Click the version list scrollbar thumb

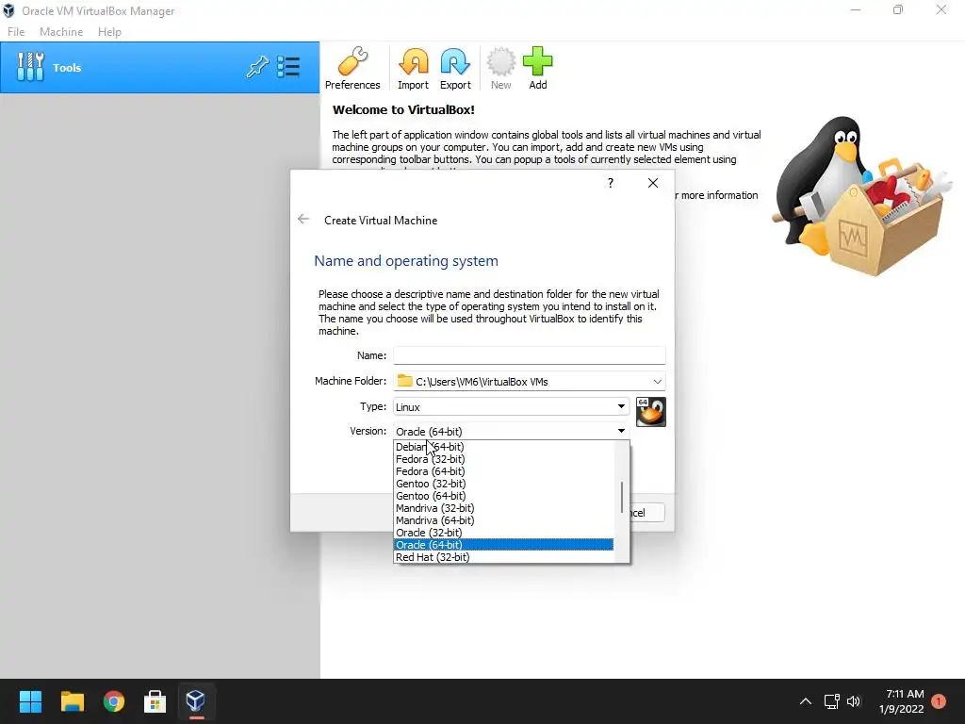pyautogui.click(x=622, y=497)
